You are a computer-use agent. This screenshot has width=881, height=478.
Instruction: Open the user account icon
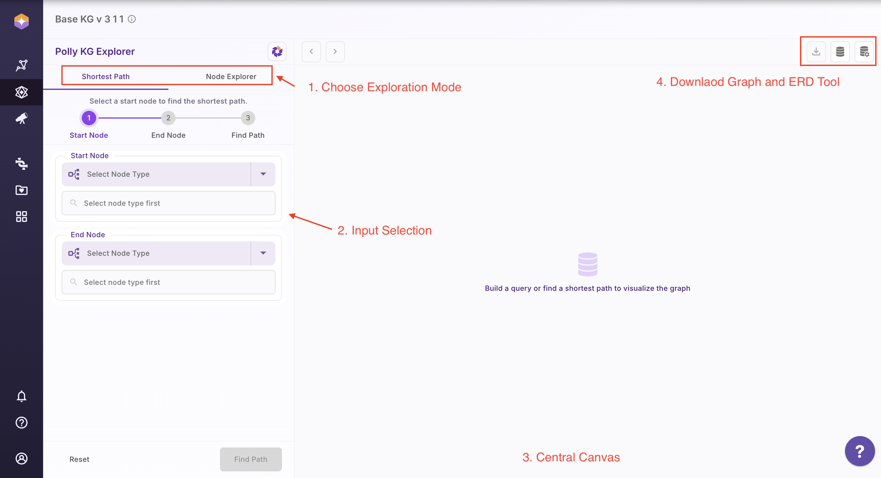(x=22, y=458)
